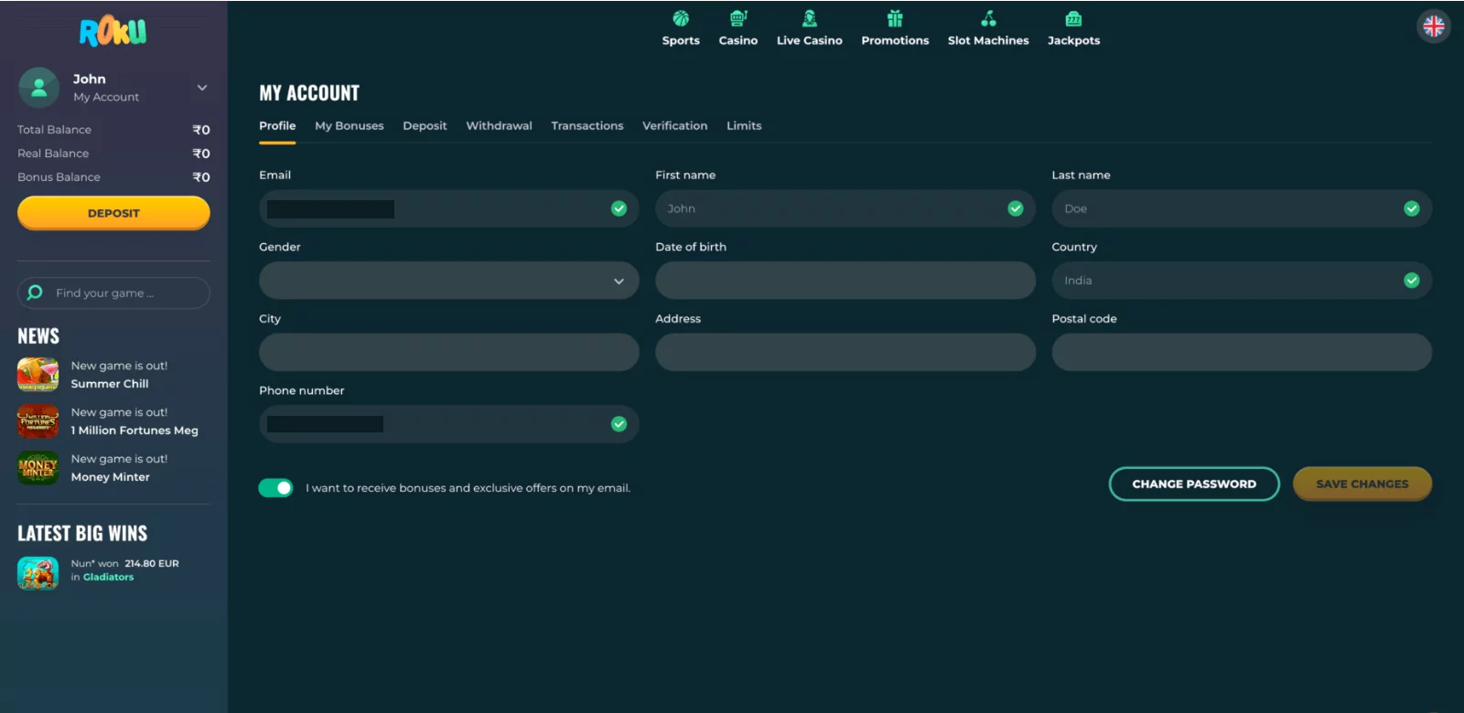1464x713 pixels.
Task: Click the Address input field
Action: (x=845, y=352)
